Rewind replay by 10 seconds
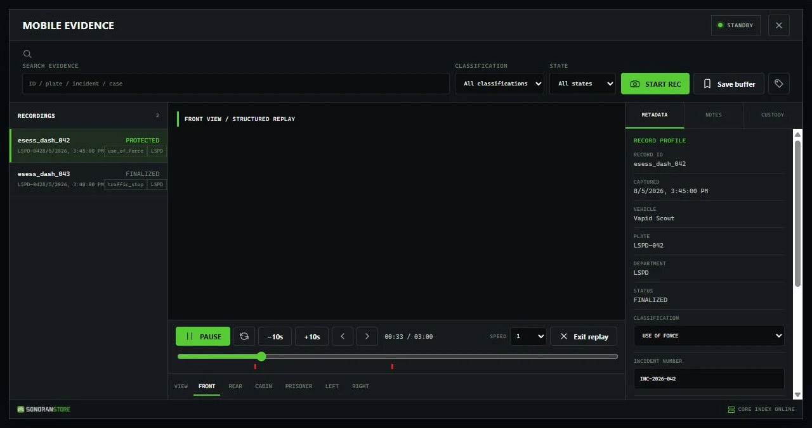The height and width of the screenshot is (428, 812). [x=275, y=336]
